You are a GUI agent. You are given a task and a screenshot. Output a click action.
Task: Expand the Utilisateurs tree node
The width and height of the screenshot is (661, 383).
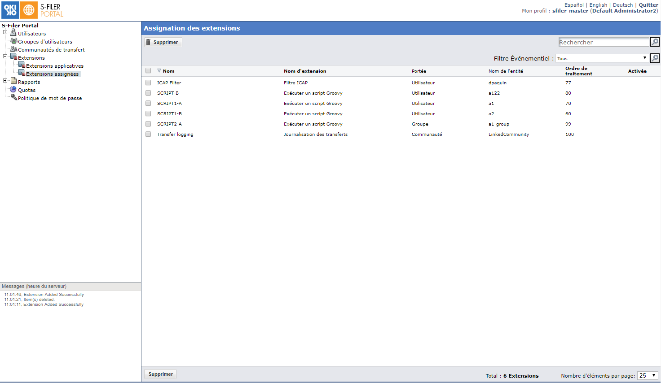[x=5, y=32]
